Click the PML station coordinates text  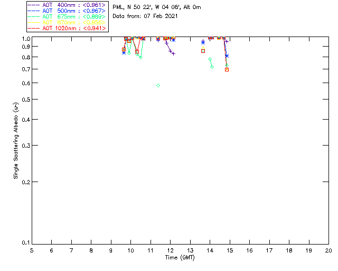(157, 7)
